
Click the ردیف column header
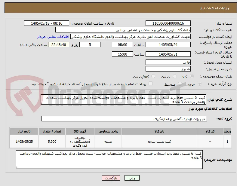coord(227,131)
